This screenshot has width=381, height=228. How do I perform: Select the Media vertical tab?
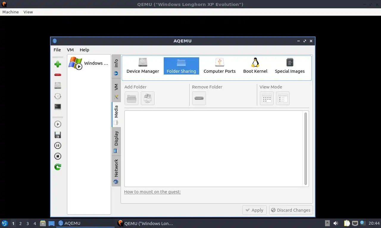coord(116,115)
